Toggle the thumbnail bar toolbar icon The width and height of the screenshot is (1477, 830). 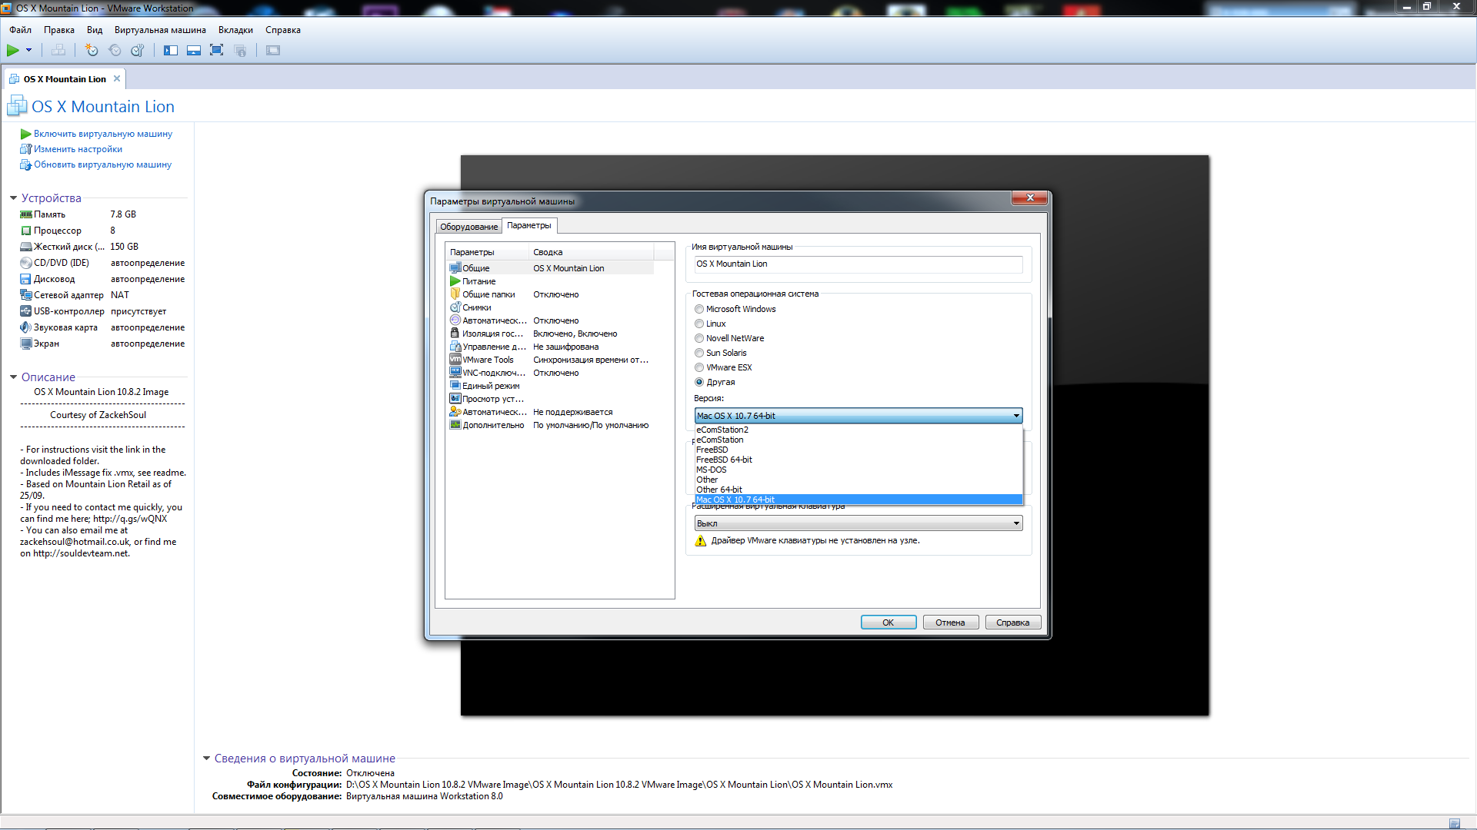pyautogui.click(x=194, y=51)
